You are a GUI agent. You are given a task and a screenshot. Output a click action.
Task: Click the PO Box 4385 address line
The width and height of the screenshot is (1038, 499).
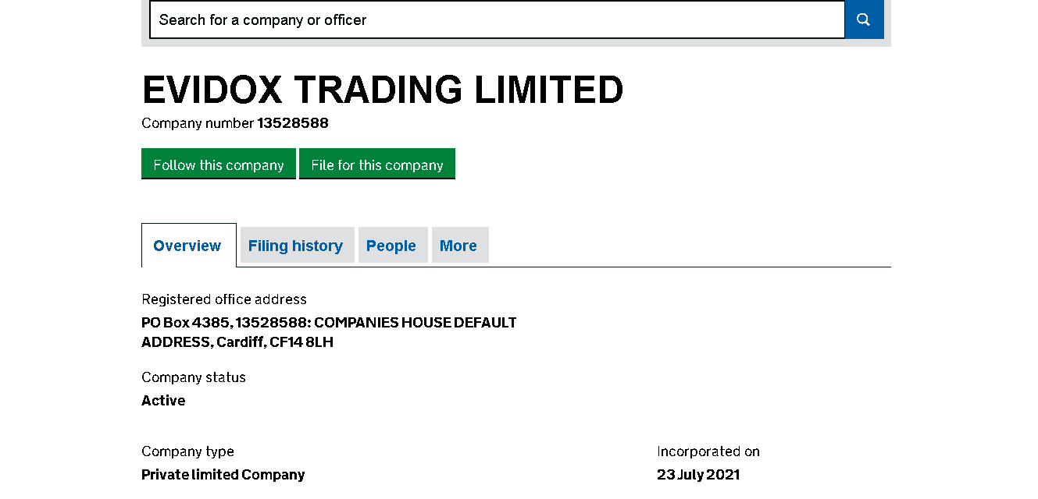click(x=329, y=323)
